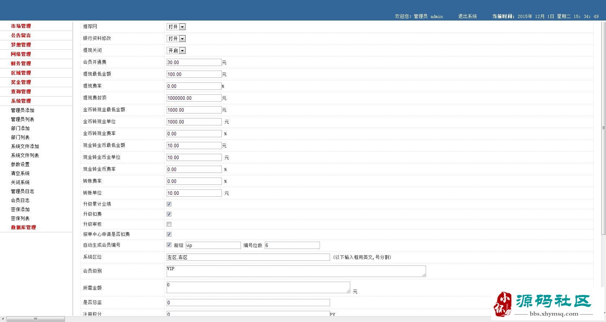Screen dimensions: 606x322
Task: Uncheck the 升级扣费 checkbox
Action: 169,214
